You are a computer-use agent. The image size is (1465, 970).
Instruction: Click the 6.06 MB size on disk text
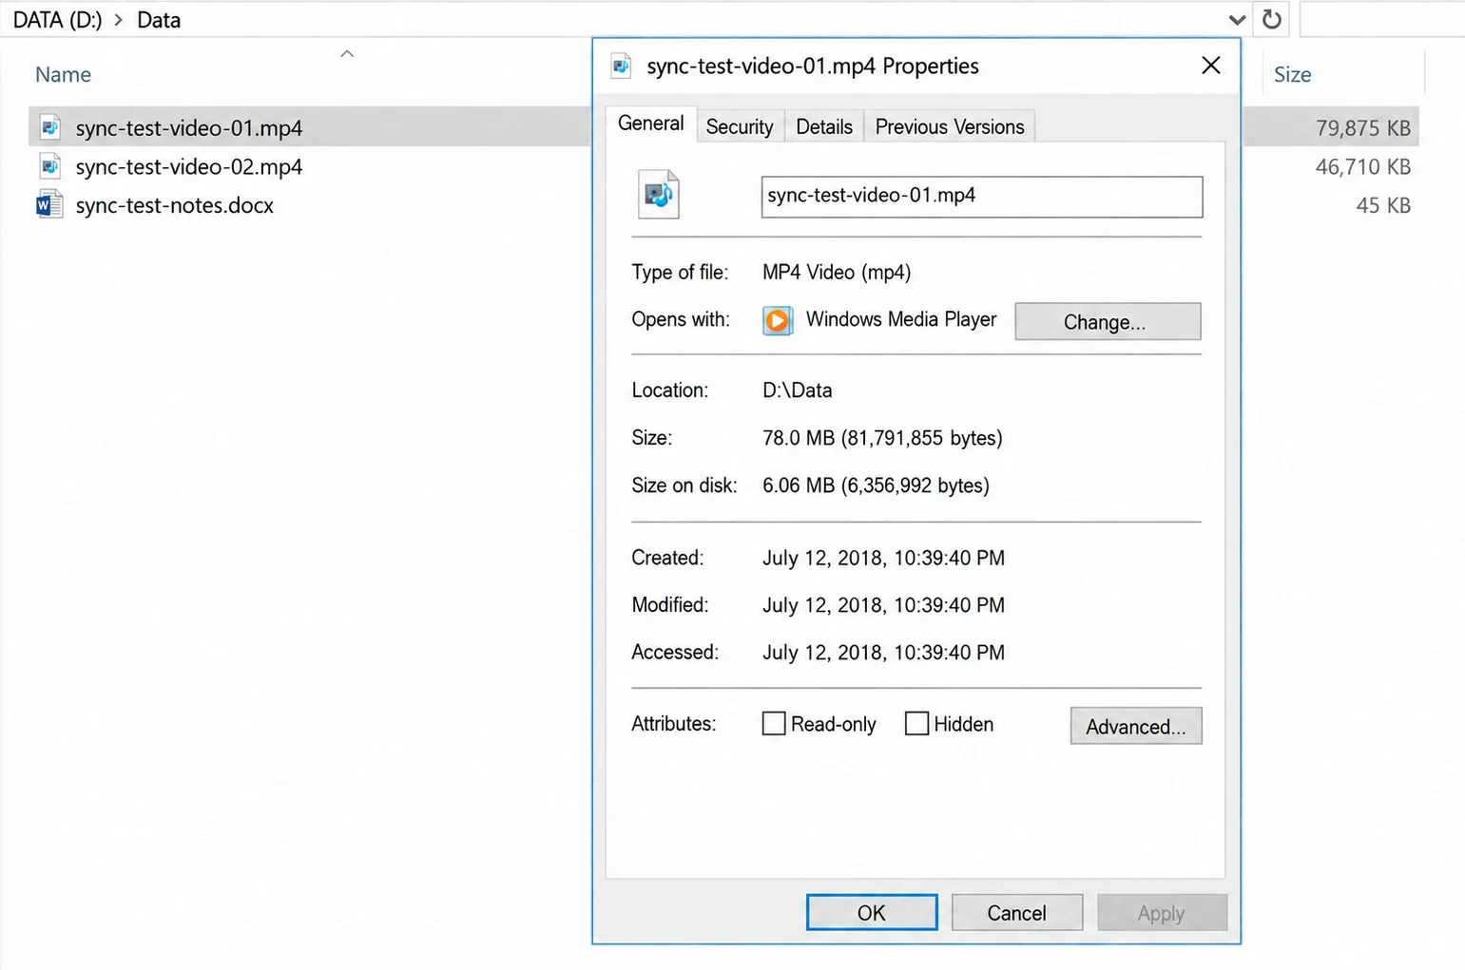pyautogui.click(x=876, y=485)
